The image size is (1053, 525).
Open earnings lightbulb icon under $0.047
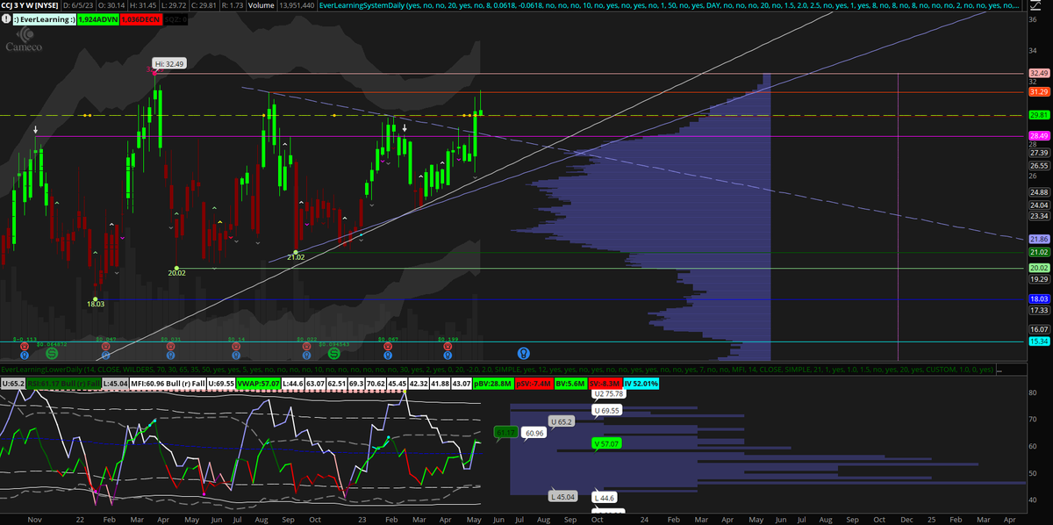click(x=105, y=356)
